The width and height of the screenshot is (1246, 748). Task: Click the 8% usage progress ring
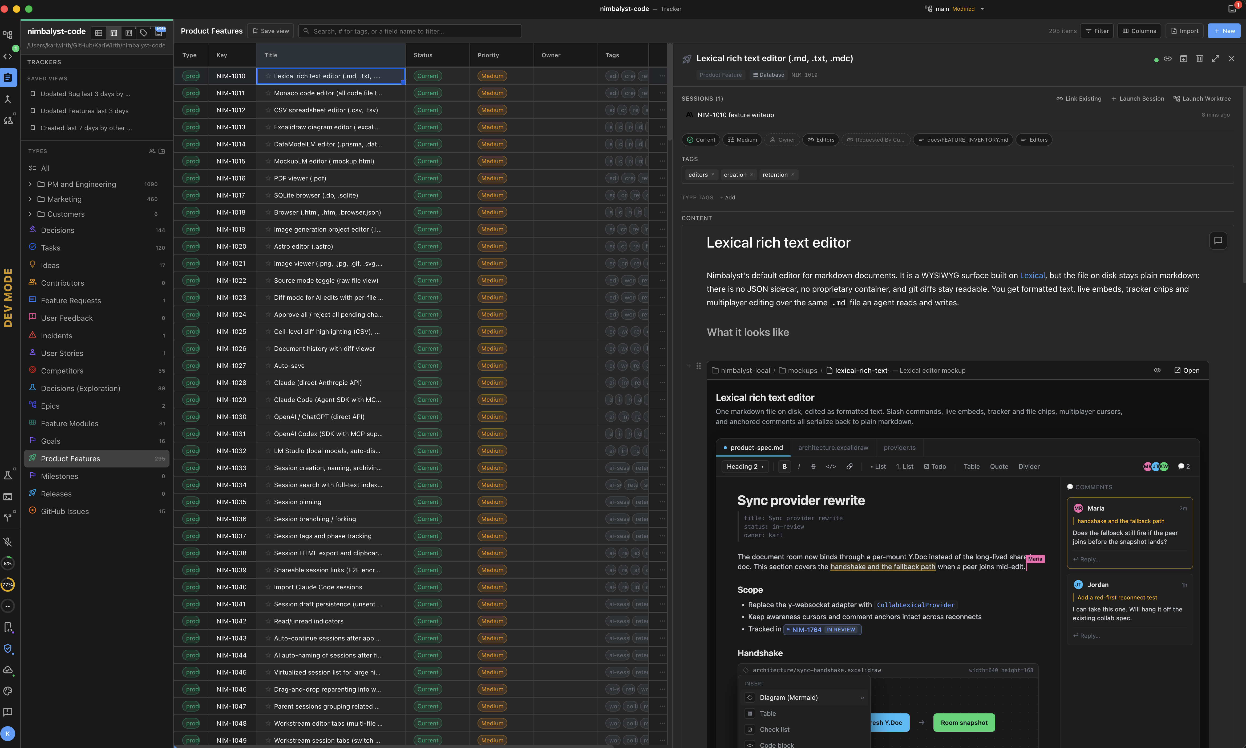[8, 564]
